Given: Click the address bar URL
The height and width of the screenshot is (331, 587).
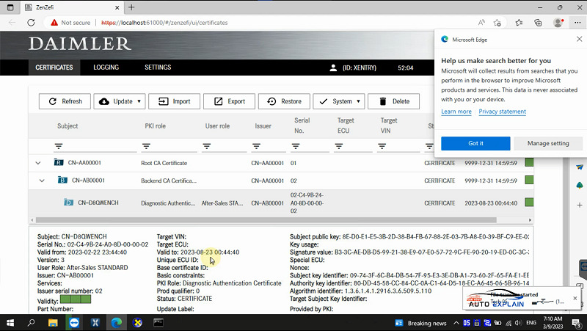Looking at the screenshot, I should pyautogui.click(x=164, y=23).
